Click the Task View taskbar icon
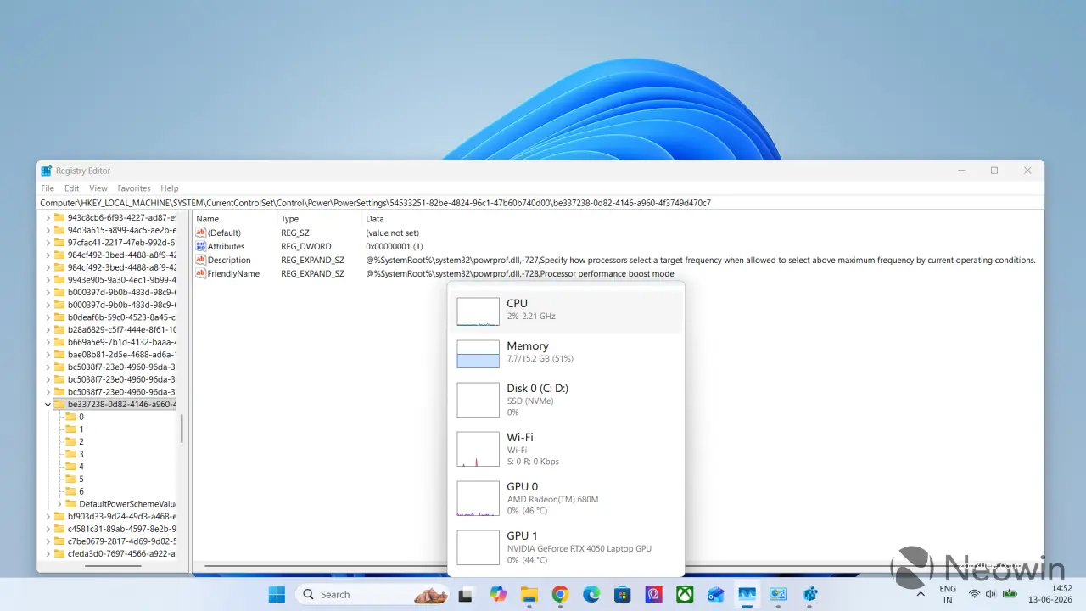Screen dimensions: 1086x611 [x=465, y=595]
